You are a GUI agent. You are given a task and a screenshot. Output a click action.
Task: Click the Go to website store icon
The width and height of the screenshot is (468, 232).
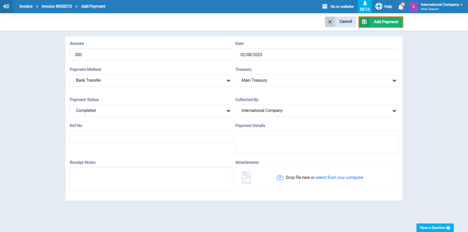point(325,6)
